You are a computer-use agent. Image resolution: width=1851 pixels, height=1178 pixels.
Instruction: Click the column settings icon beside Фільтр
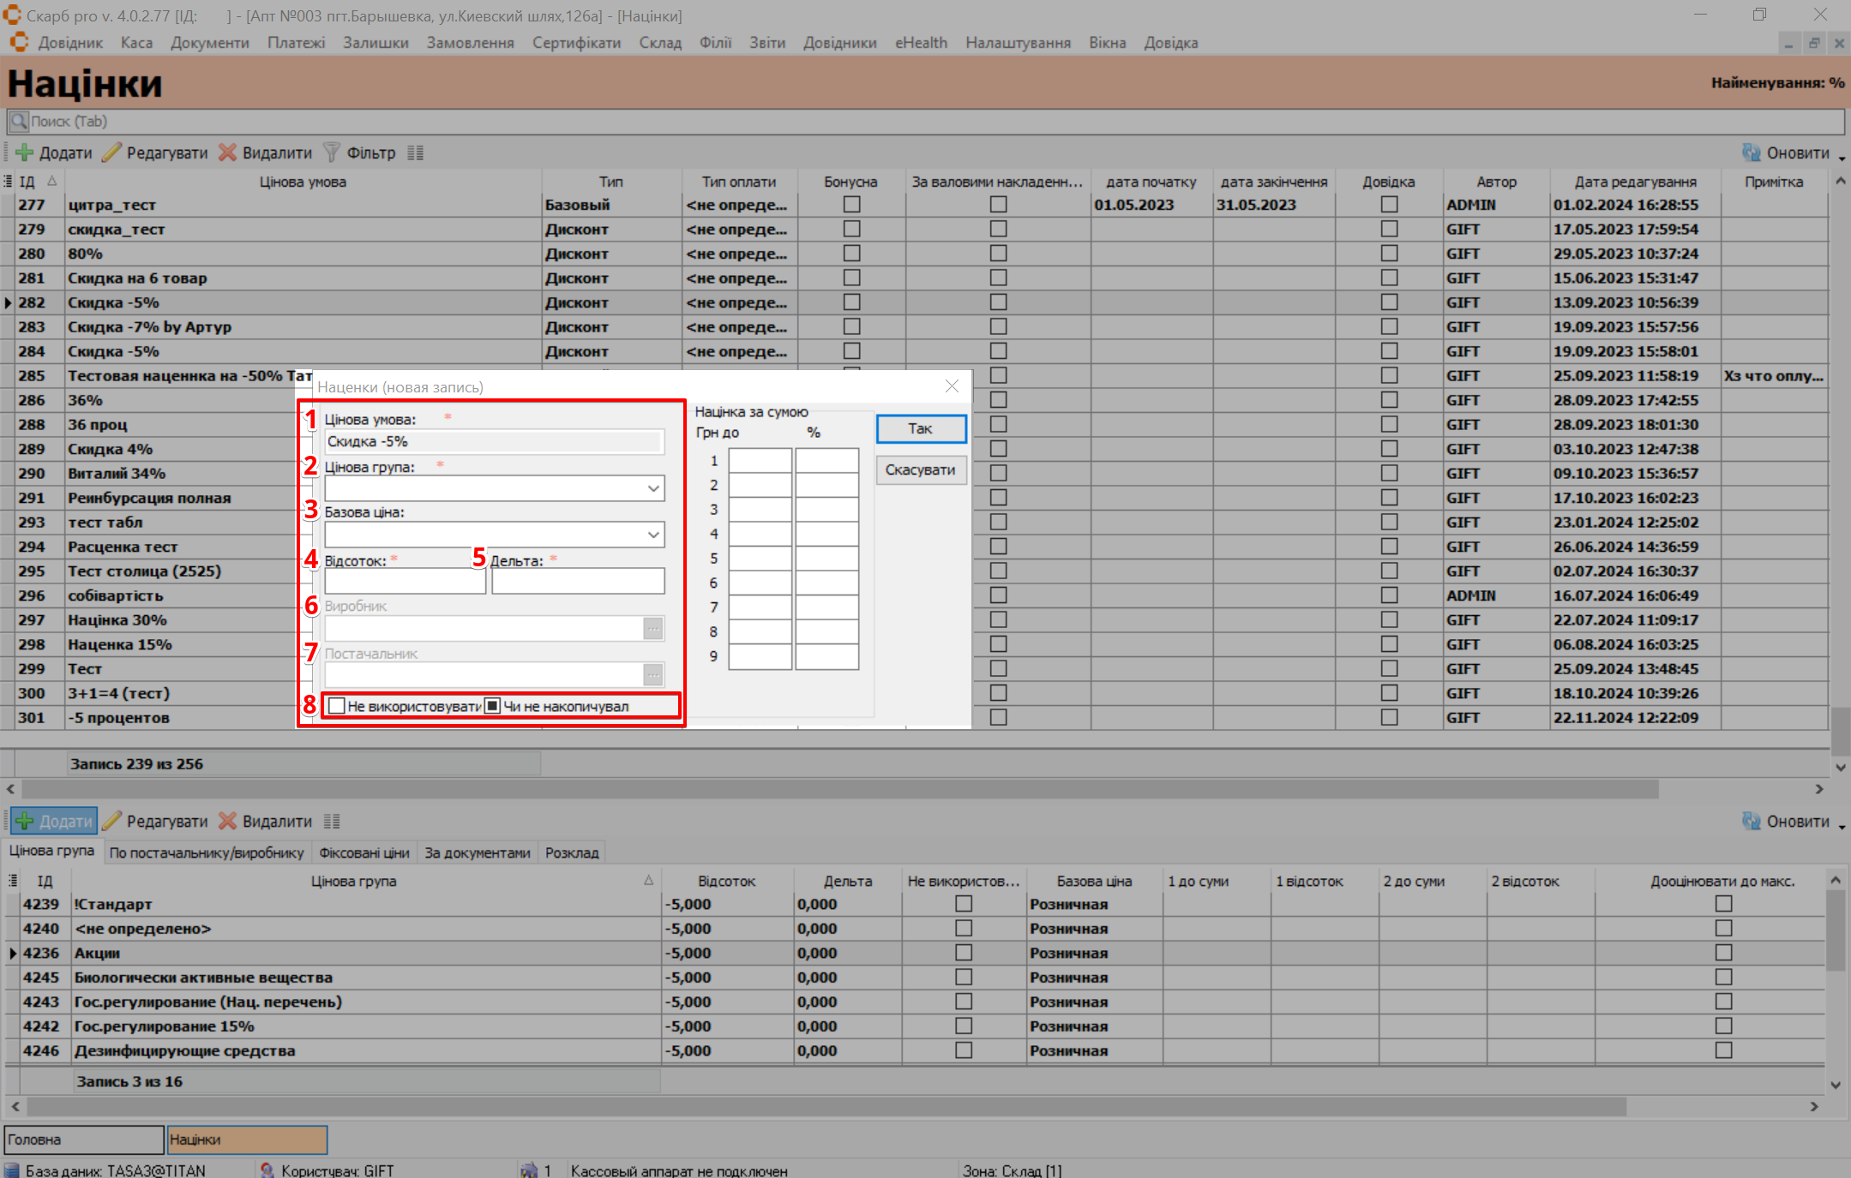(x=416, y=152)
